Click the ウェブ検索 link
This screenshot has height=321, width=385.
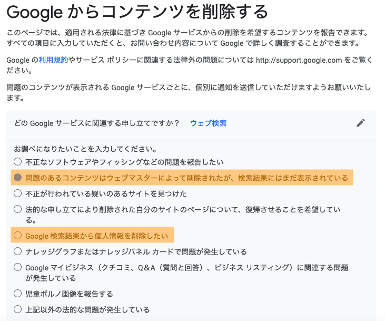[x=208, y=123]
